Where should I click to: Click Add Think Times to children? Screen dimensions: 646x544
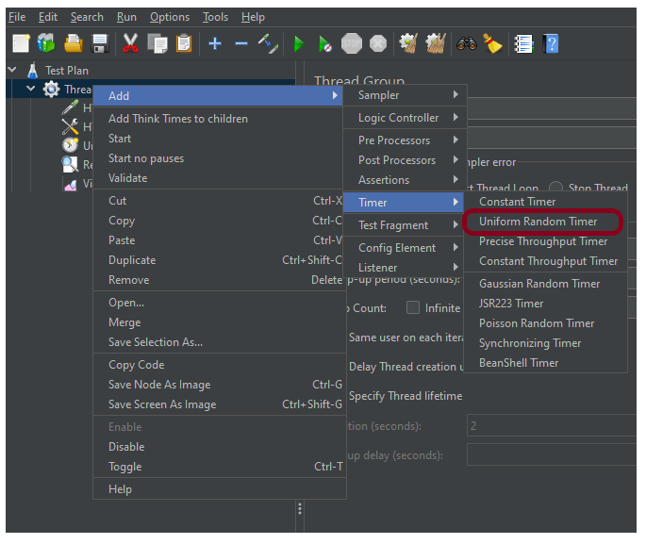click(x=177, y=119)
